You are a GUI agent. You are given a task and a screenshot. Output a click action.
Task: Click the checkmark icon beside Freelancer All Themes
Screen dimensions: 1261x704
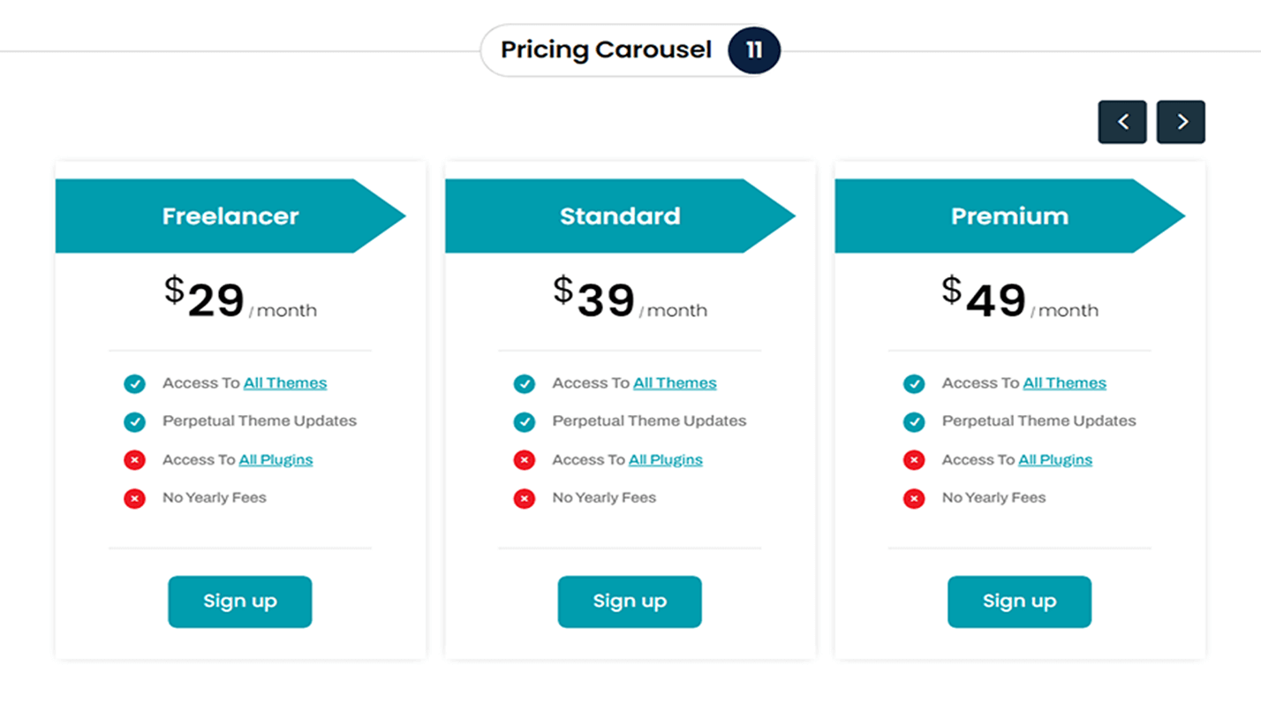point(134,383)
